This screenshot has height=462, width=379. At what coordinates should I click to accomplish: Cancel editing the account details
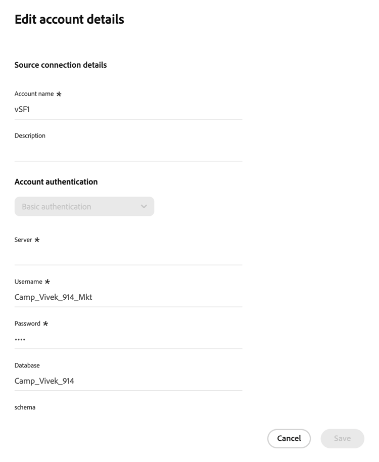point(289,438)
